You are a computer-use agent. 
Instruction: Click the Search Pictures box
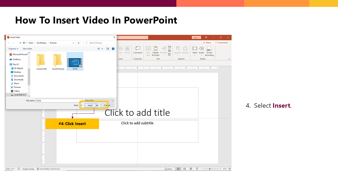click(x=99, y=43)
